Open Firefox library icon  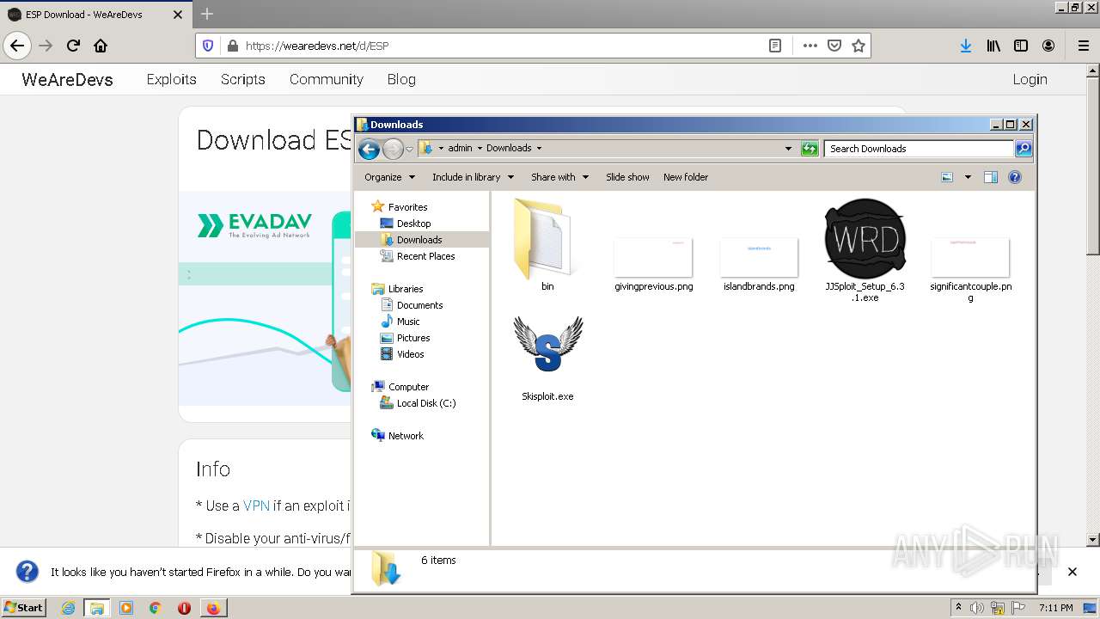993,46
